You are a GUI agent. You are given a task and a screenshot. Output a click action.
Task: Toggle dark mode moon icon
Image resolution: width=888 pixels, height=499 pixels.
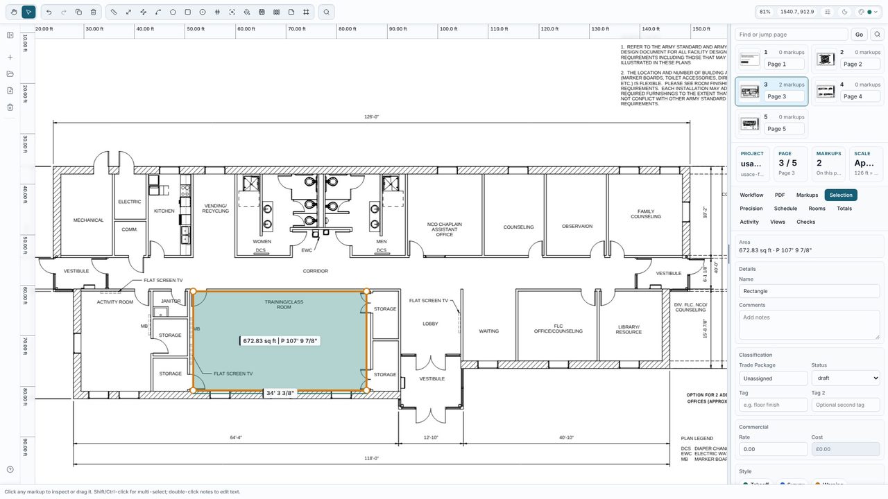point(845,12)
